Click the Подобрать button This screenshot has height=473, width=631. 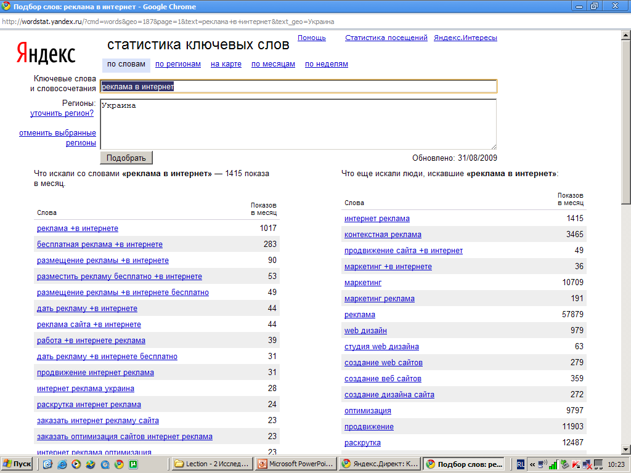126,158
